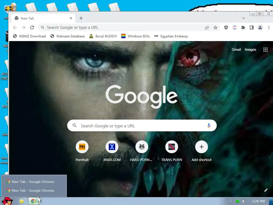Click the share page icon in address bar
Image resolution: width=273 pixels, height=205 pixels.
pyautogui.click(x=207, y=27)
